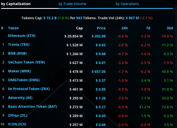Viewport: 177px width, 128px height.
Task: Click the BNB (BNB) token link
Action: point(17,54)
